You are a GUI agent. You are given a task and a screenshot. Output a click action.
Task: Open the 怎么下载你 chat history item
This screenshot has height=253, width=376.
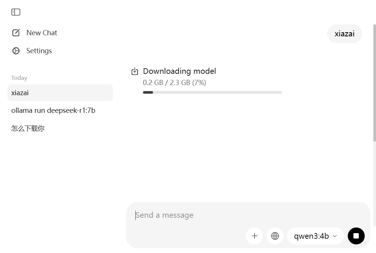(28, 129)
